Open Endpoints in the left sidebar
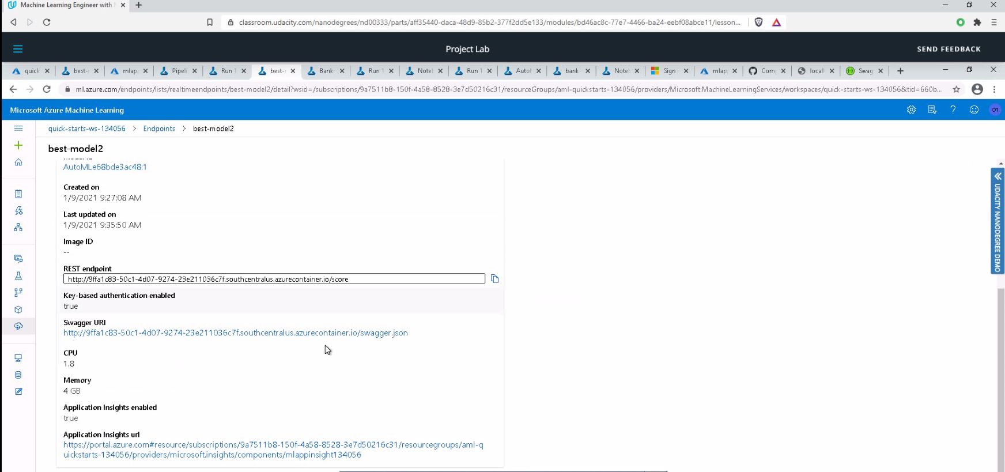This screenshot has width=1005, height=472. (18, 326)
